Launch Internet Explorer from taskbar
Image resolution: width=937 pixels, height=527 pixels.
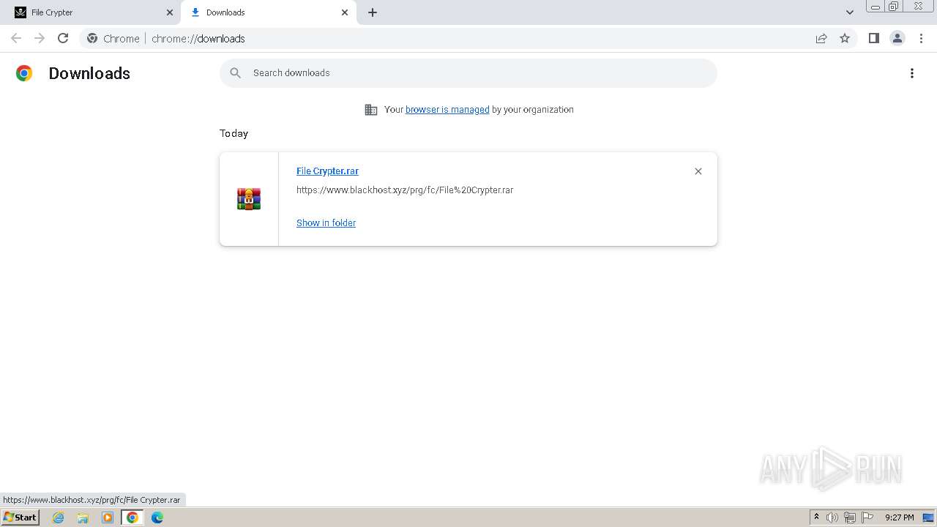click(x=59, y=517)
